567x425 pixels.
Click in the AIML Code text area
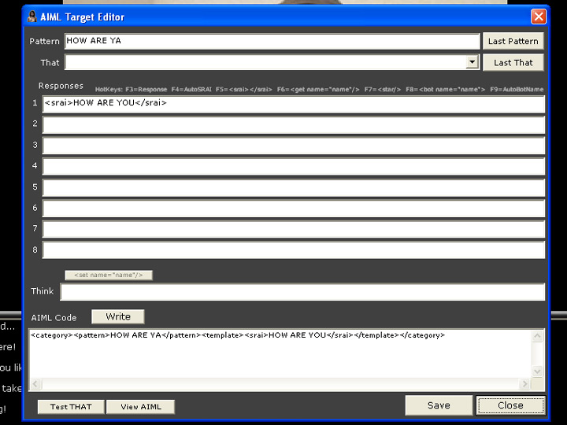[x=280, y=353]
